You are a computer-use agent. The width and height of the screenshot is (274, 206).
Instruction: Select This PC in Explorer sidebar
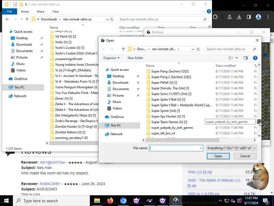coord(19,87)
